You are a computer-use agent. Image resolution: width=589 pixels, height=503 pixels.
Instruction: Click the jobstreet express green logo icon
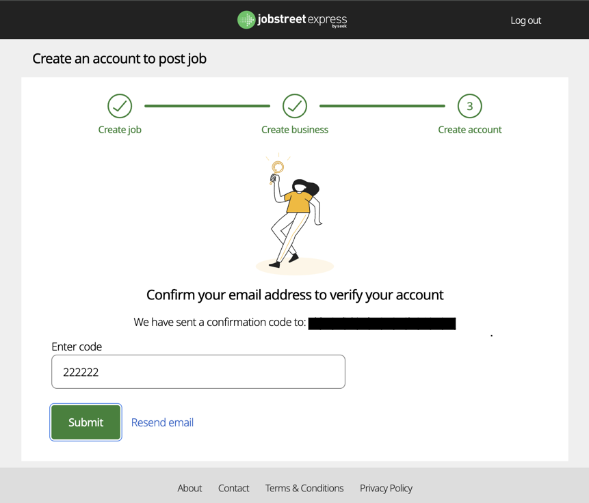click(x=246, y=20)
